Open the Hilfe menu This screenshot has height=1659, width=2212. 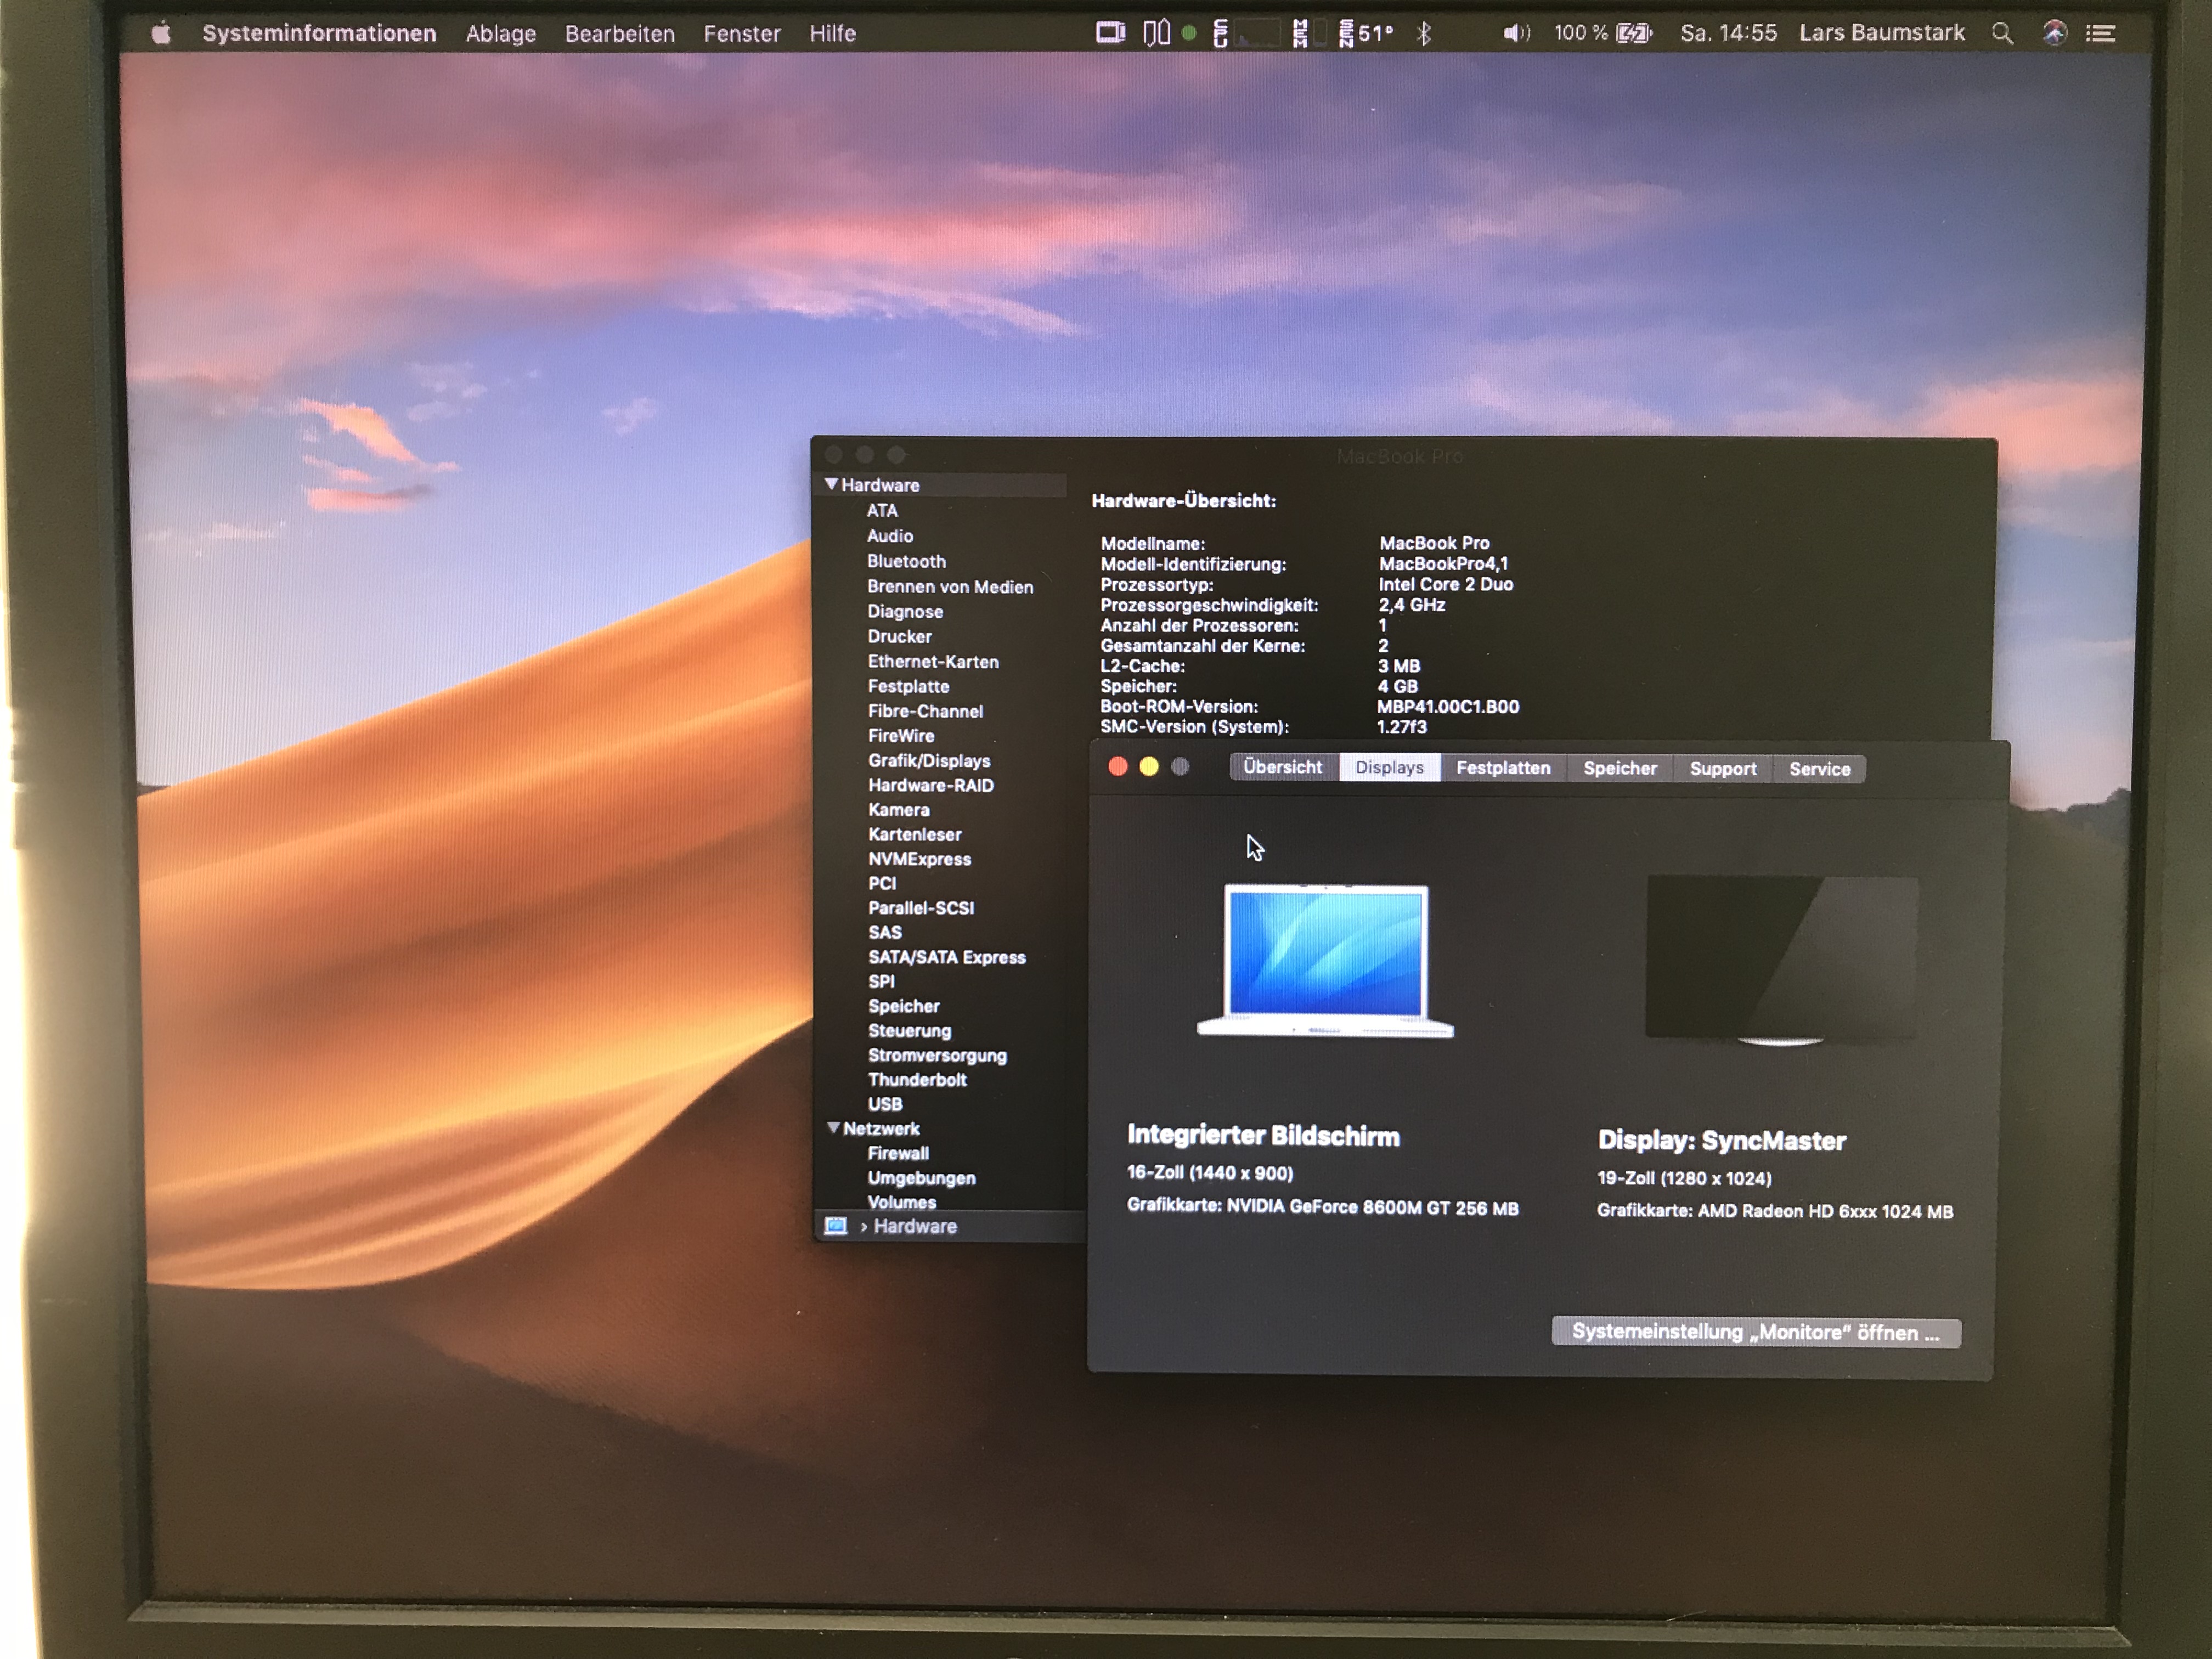pyautogui.click(x=833, y=33)
